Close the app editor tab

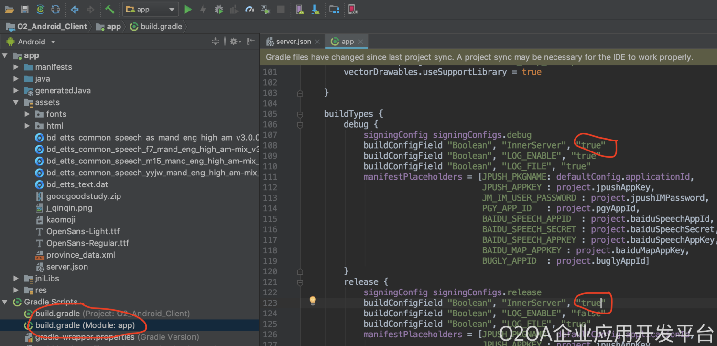click(360, 42)
